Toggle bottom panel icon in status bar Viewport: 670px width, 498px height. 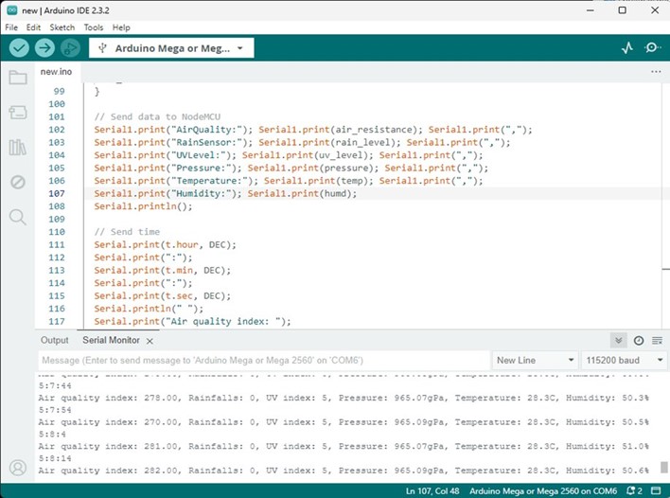(656, 490)
